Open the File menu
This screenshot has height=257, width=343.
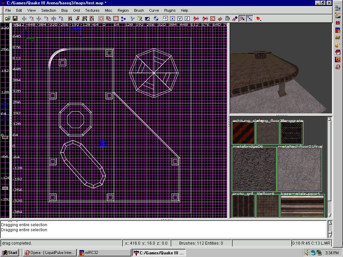tap(8, 10)
